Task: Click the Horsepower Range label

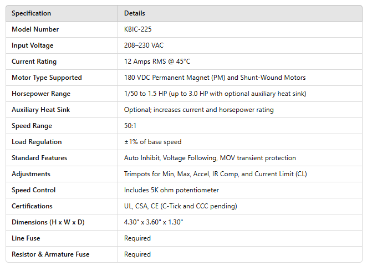Action: tap(41, 94)
